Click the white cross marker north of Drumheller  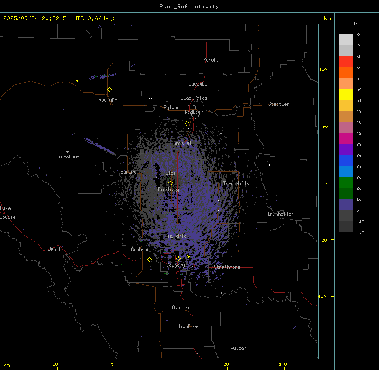tap(269, 165)
